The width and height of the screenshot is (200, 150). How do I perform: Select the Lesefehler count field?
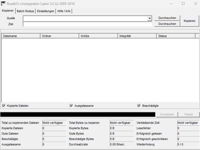188,128
